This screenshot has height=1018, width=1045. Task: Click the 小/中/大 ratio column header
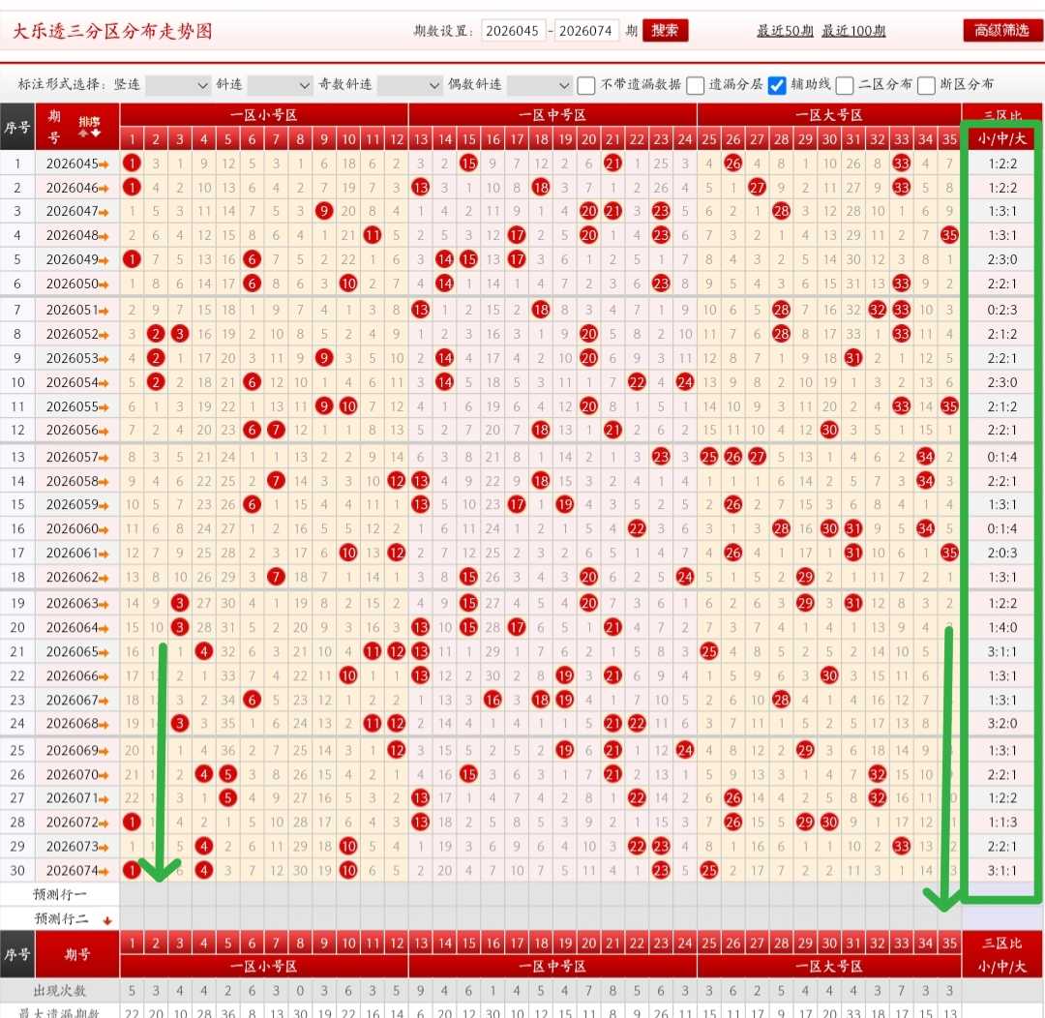1001,138
